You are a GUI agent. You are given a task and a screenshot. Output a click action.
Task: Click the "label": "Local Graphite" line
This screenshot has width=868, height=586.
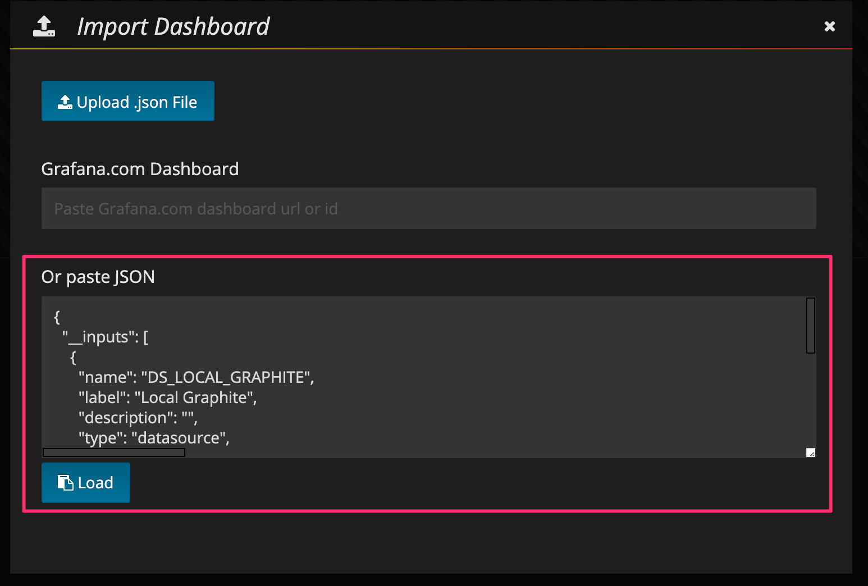click(x=168, y=397)
